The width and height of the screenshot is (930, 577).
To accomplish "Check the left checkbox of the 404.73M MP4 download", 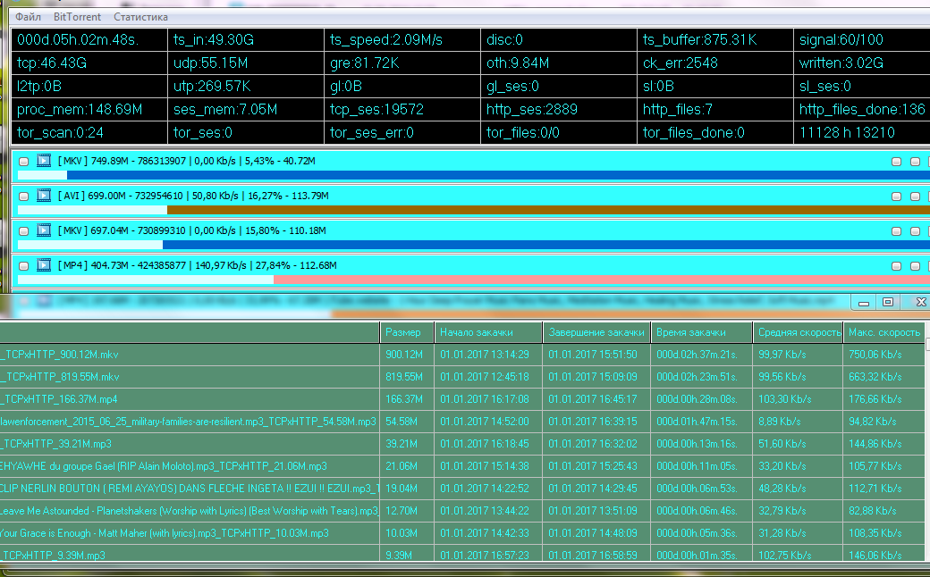I will [x=23, y=265].
